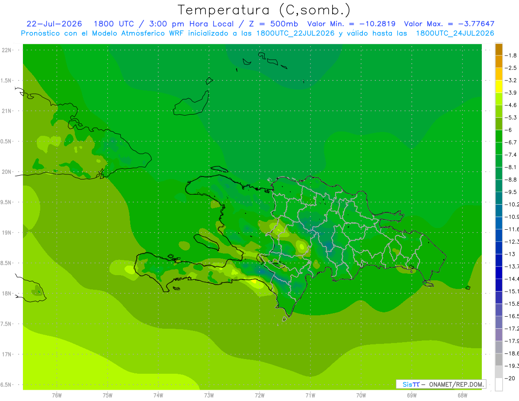This screenshot has height=401, width=519.
Task: Click the 'Valor Min. = -10.2819' text
Action: coord(351,24)
